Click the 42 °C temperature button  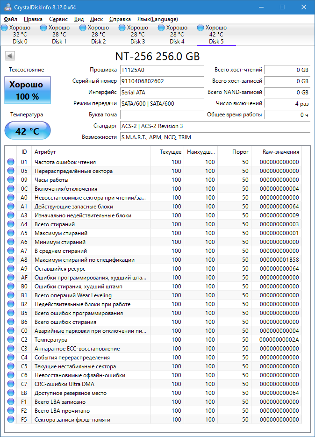(x=27, y=131)
